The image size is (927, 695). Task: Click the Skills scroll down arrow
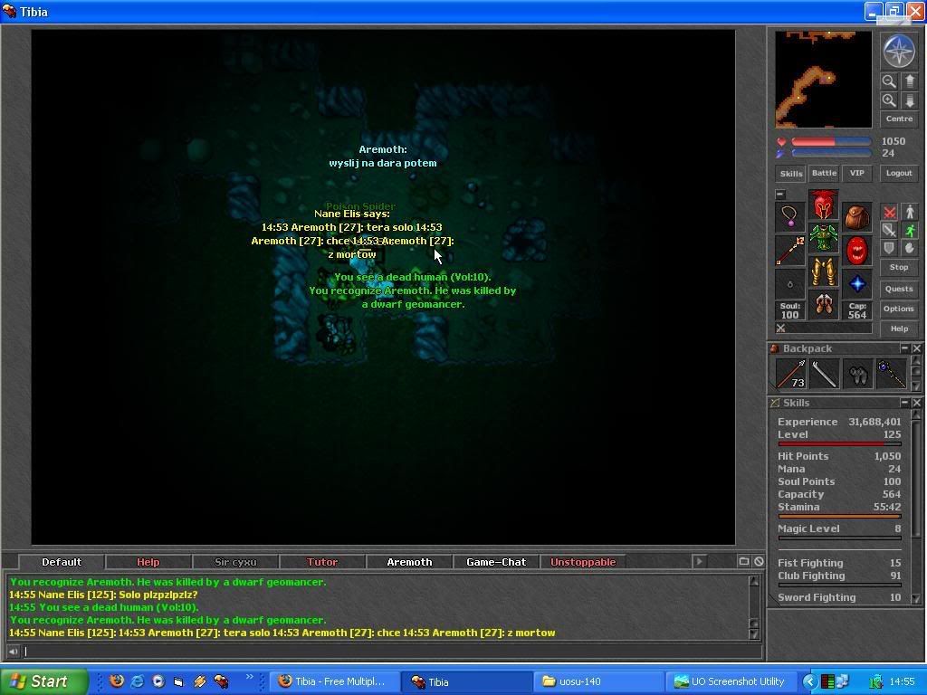tap(916, 599)
